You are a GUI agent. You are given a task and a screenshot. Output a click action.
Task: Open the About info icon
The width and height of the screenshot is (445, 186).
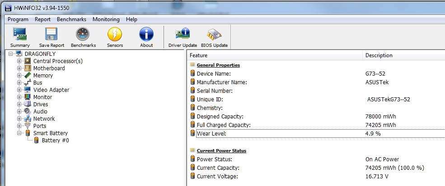click(x=146, y=34)
